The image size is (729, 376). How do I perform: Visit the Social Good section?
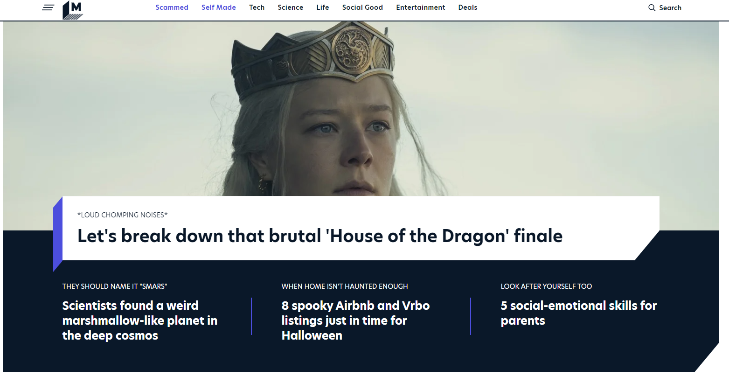coord(362,7)
